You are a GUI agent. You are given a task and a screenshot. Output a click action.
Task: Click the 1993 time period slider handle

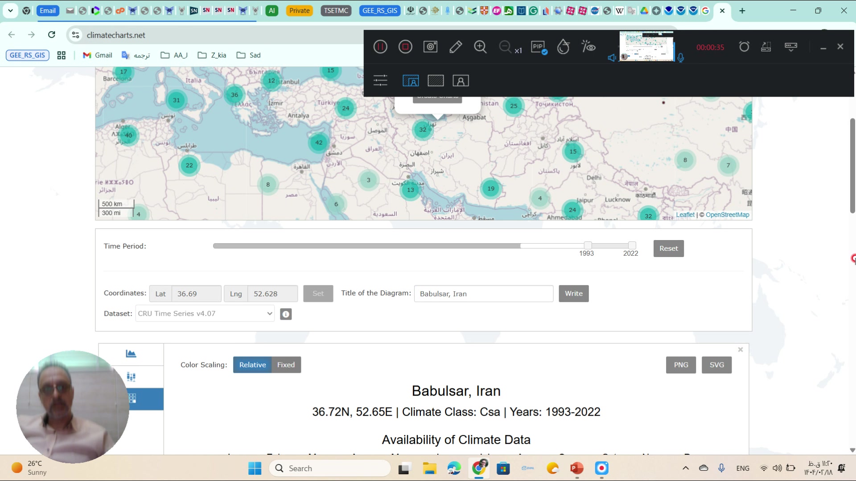[588, 245]
